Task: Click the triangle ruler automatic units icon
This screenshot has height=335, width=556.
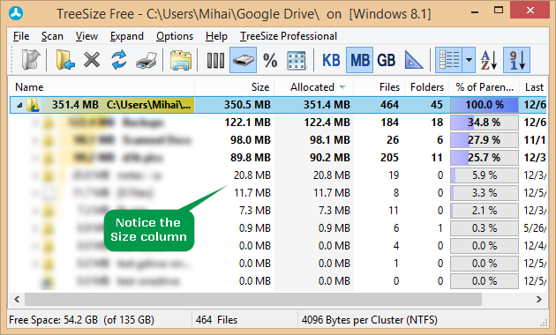Action: click(x=413, y=60)
